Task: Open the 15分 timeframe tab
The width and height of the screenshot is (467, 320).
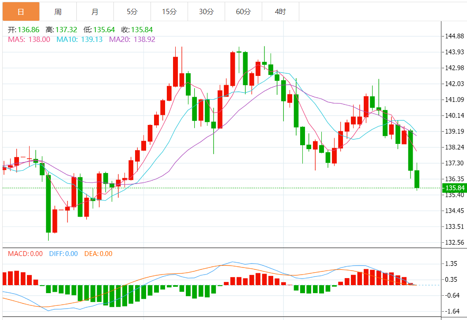Action: coord(169,11)
